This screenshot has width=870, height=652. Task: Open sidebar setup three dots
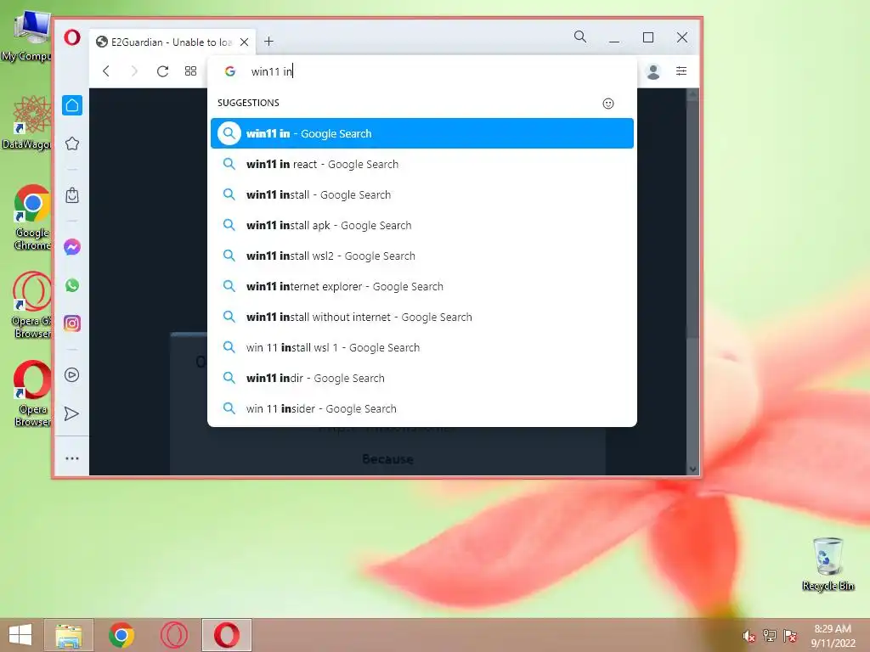[72, 458]
